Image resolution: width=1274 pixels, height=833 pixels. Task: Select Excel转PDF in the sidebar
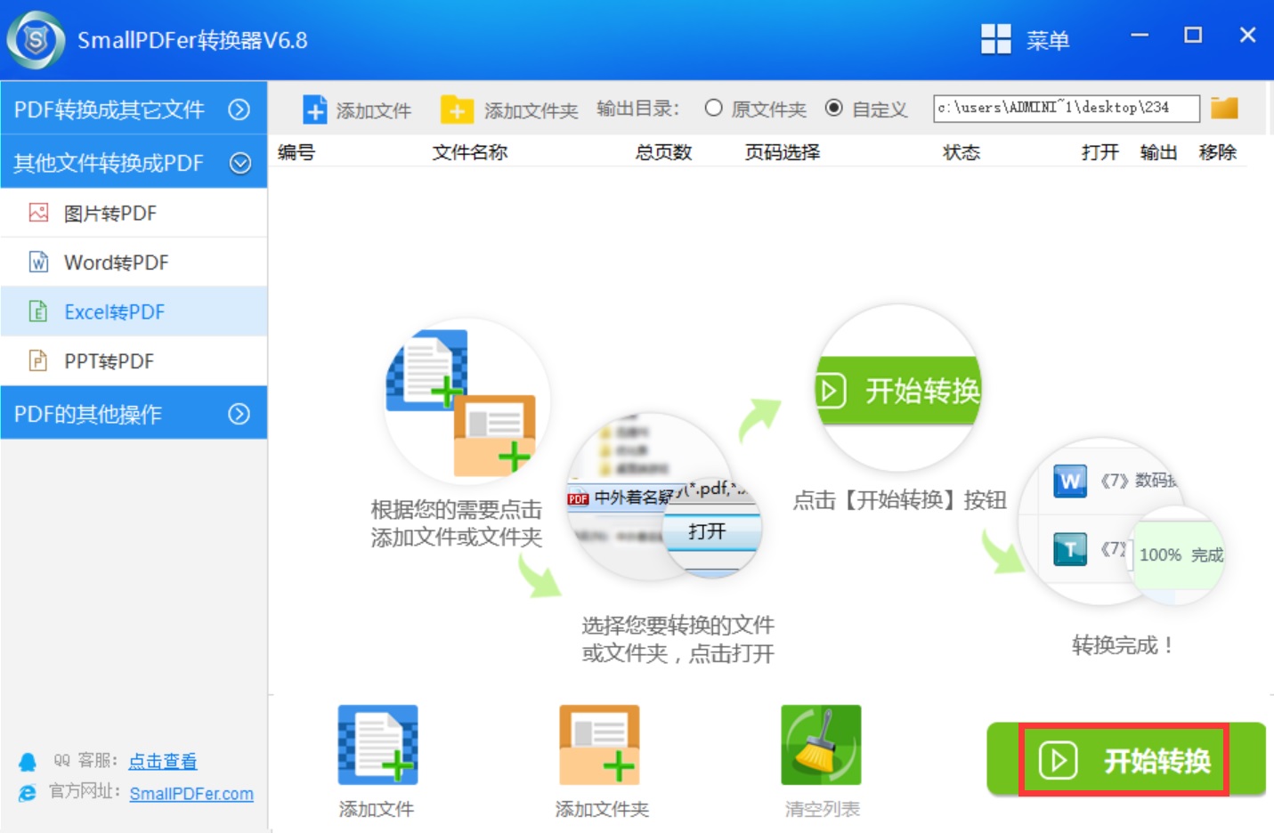pos(134,311)
